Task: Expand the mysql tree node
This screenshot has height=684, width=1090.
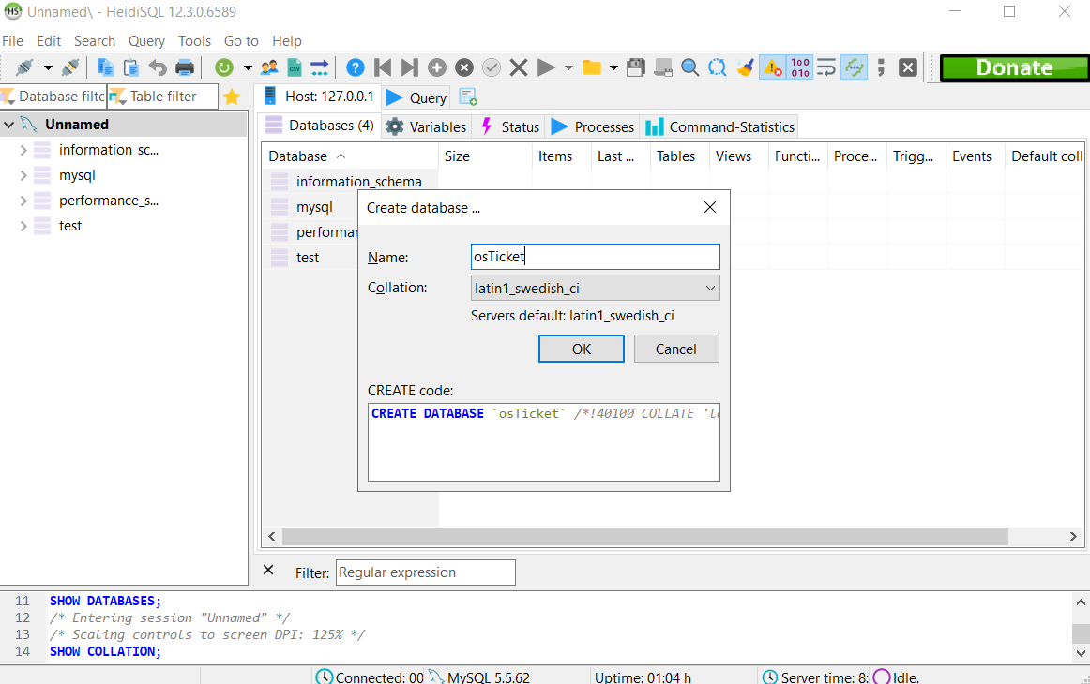Action: point(23,176)
